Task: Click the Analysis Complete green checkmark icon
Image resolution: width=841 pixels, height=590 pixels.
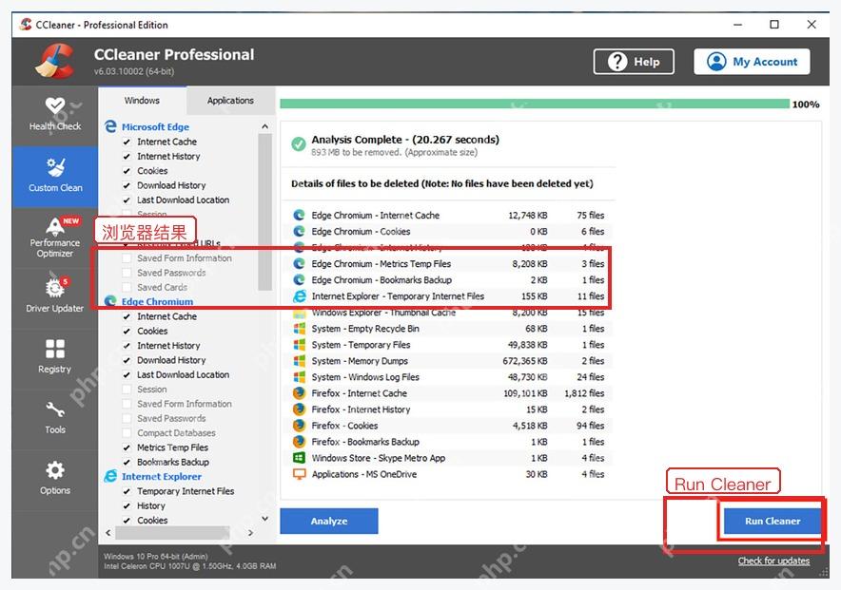Action: tap(298, 144)
